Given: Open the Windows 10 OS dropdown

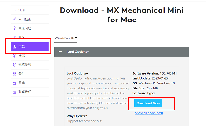Looking at the screenshot, I should coord(66,38).
